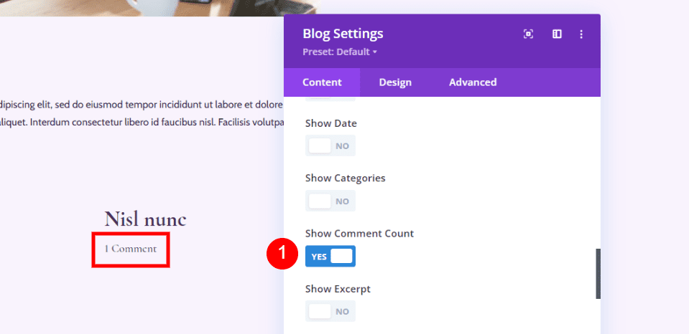This screenshot has width=689, height=334.
Task: Select the featured image above the post
Action: tap(158, 7)
